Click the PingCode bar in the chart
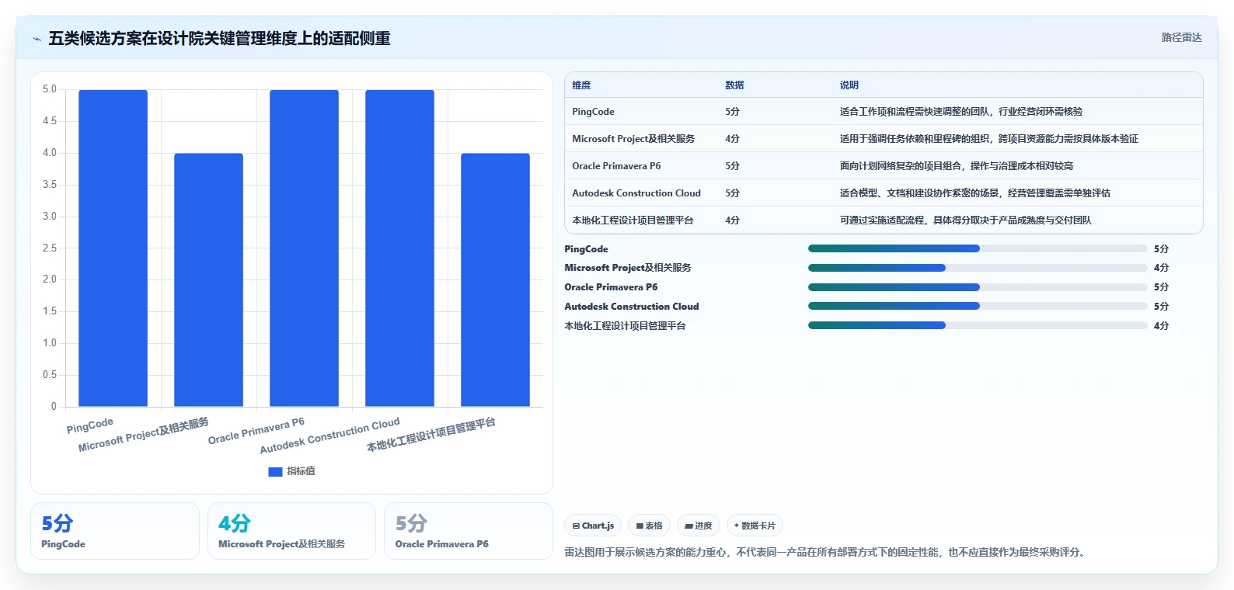Image resolution: width=1234 pixels, height=590 pixels. [113, 248]
